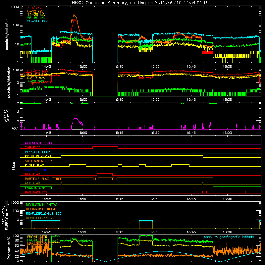
Task: Click the 14:45 tick label under decimation panel
Action: click(x=46, y=232)
